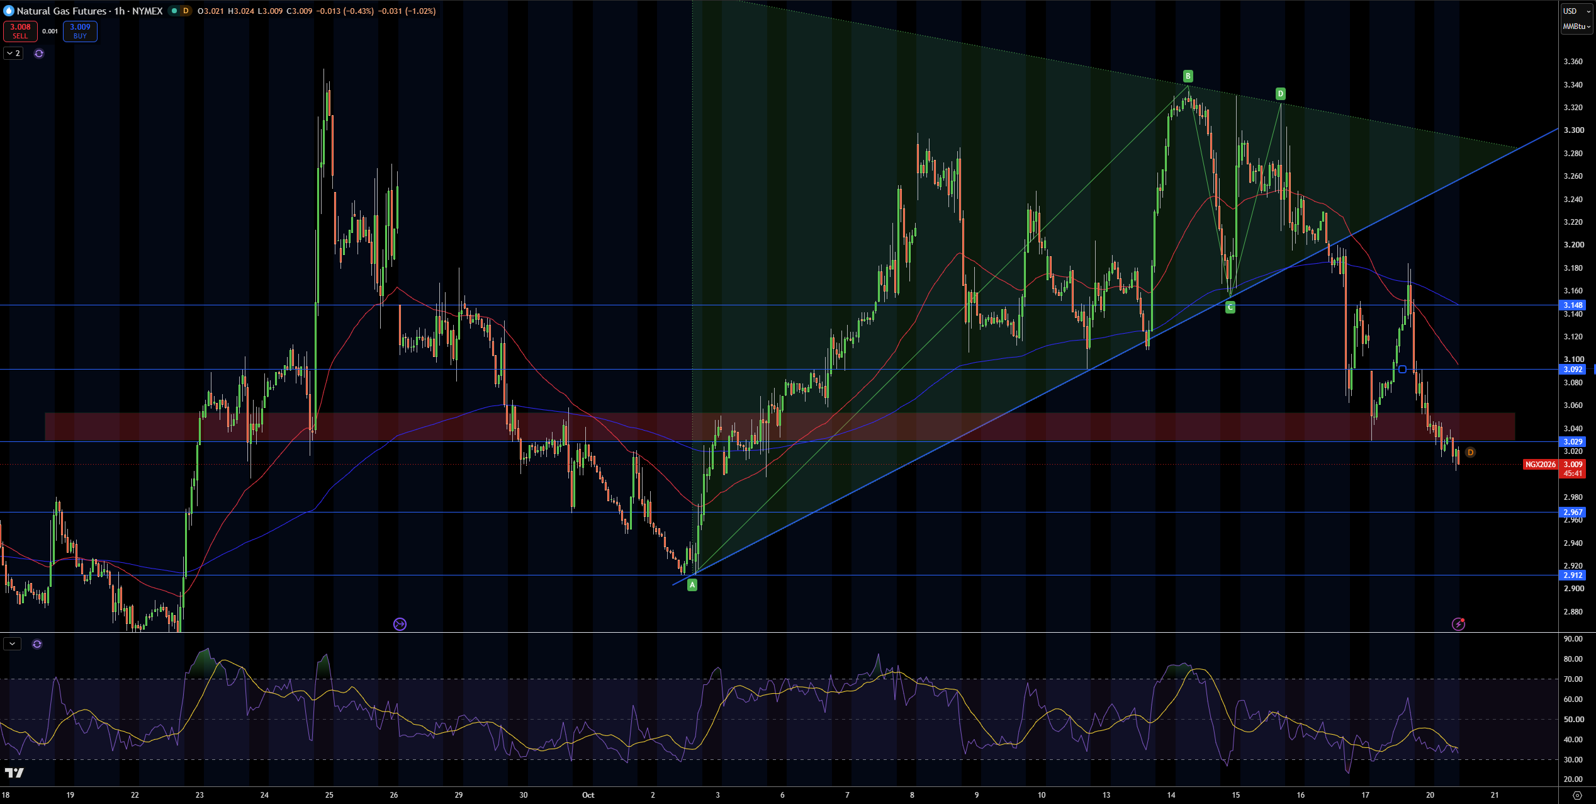Click the 70.00 level on RSI scale
Screen dimensions: 1596x804
[1573, 679]
